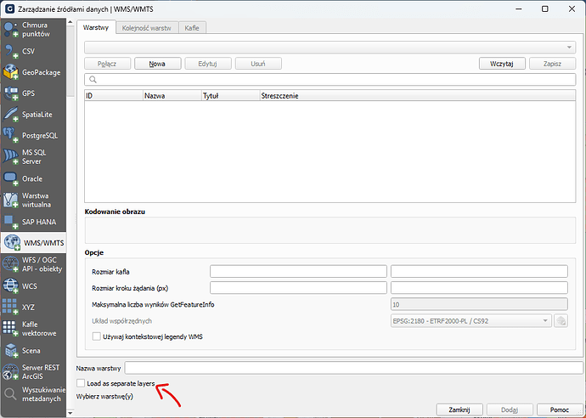This screenshot has height=418, width=586.
Task: Switch to the Kolejność warstw tab
Action: click(x=147, y=28)
